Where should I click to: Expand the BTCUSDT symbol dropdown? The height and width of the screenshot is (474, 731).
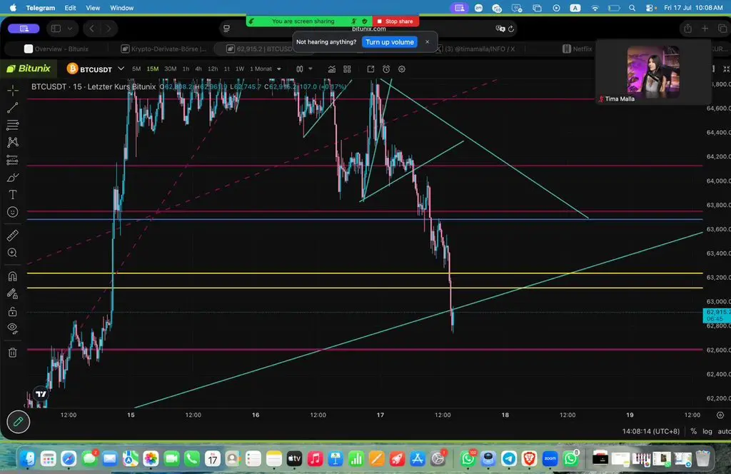point(121,69)
